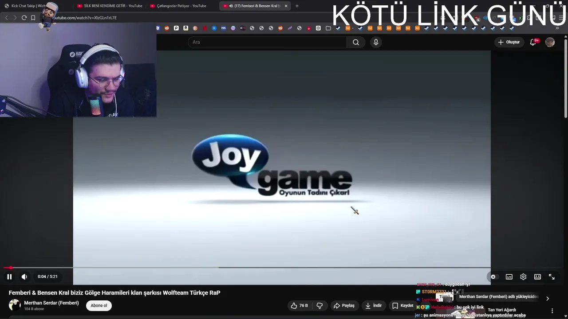Viewport: 568px width, 319px height.
Task: Save the video with Kaydet
Action: click(x=402, y=306)
